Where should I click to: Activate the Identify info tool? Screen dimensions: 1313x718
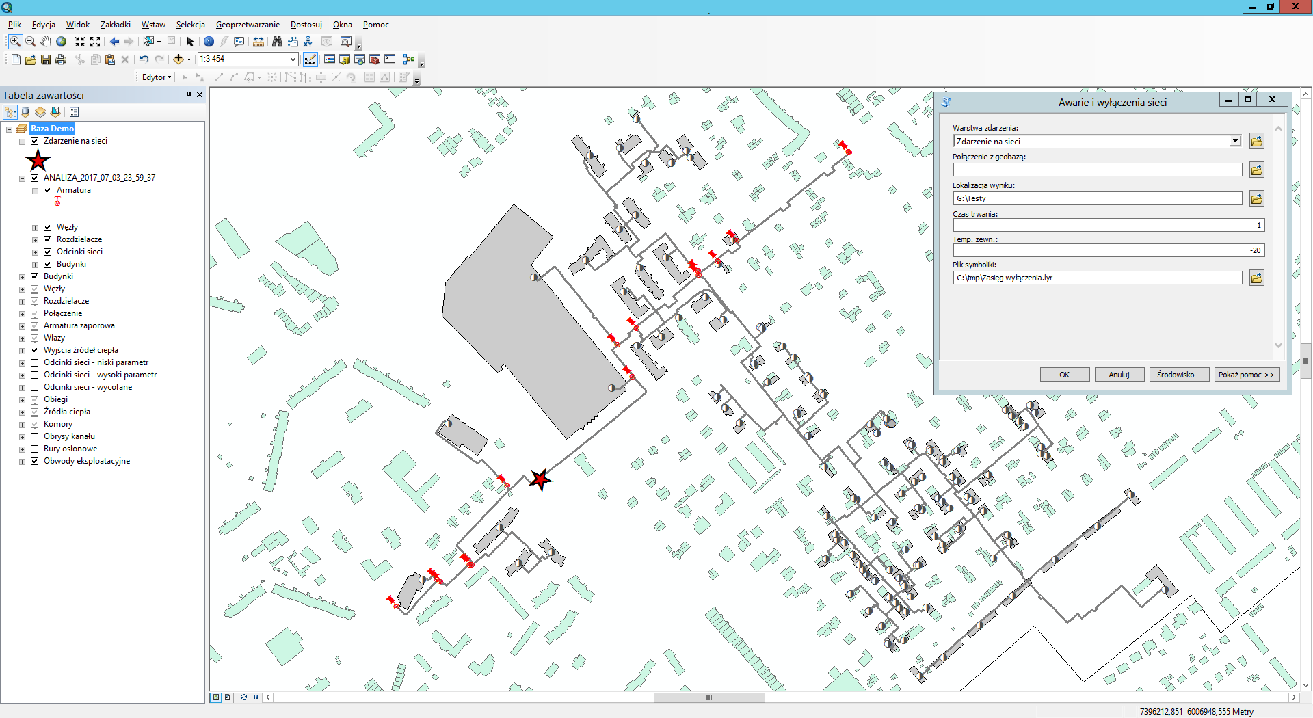tap(209, 42)
